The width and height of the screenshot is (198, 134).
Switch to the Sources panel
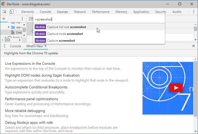pos(62,12)
